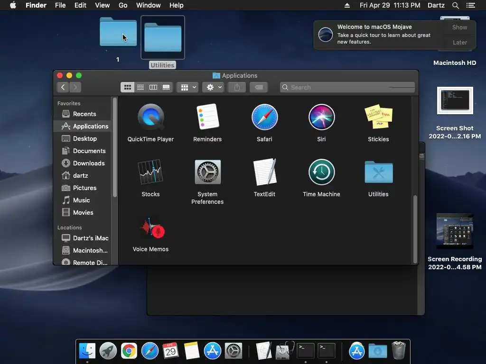Viewport: 486px width, 364px height.
Task: Open Desktop in the sidebar
Action: coord(82,139)
